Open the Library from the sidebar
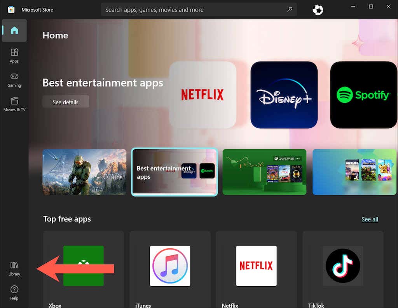398x308 pixels. tap(14, 269)
